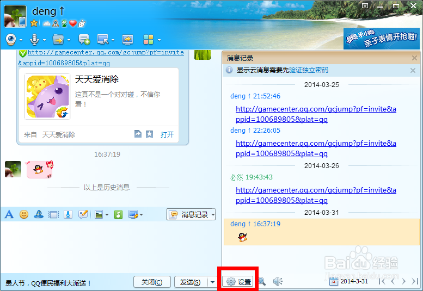Open the link sent by 必然 19:43:43
The image size is (423, 291).
(316, 195)
